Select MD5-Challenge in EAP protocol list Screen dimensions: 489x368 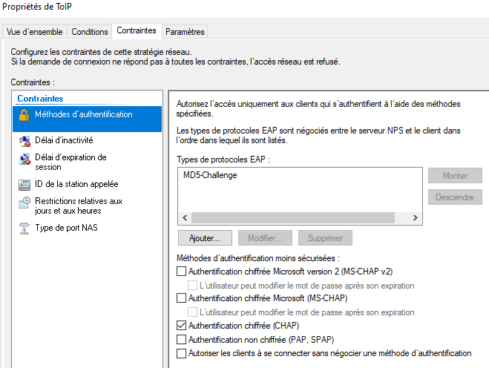pos(210,175)
